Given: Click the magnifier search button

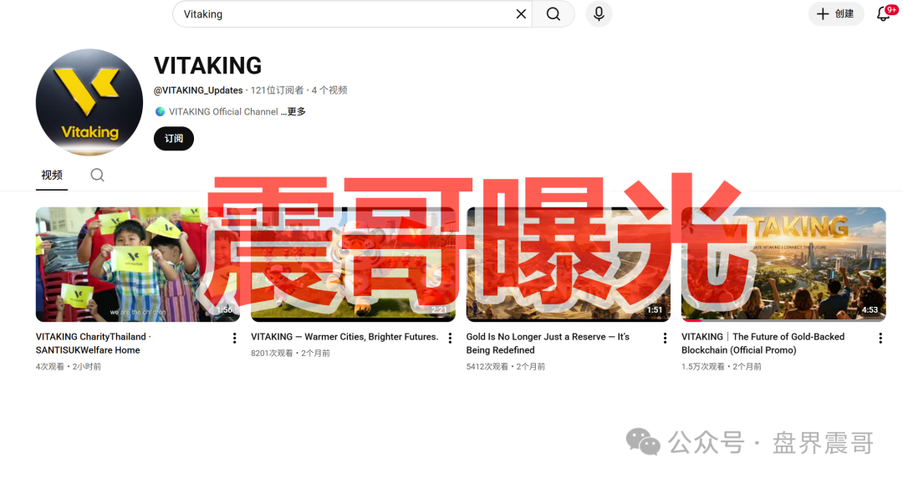Looking at the screenshot, I should [554, 14].
